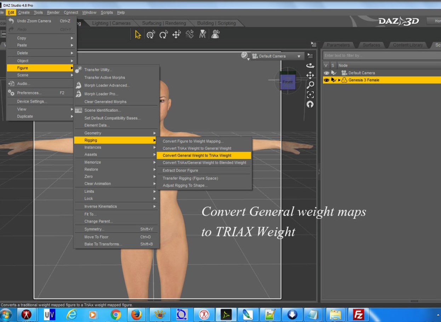Choose Convert General Weight to TriAx Weight

(204, 155)
